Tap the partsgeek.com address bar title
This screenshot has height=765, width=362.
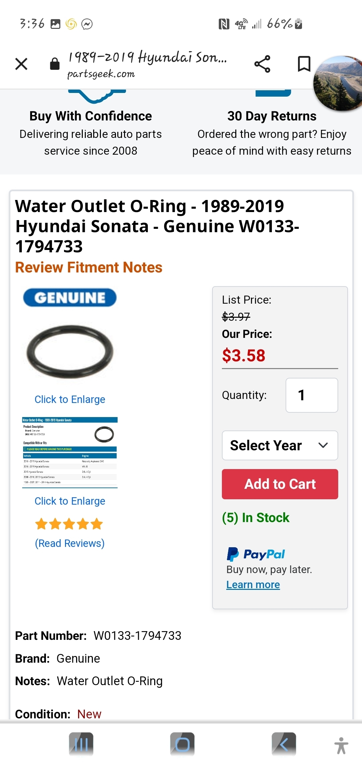tap(147, 64)
